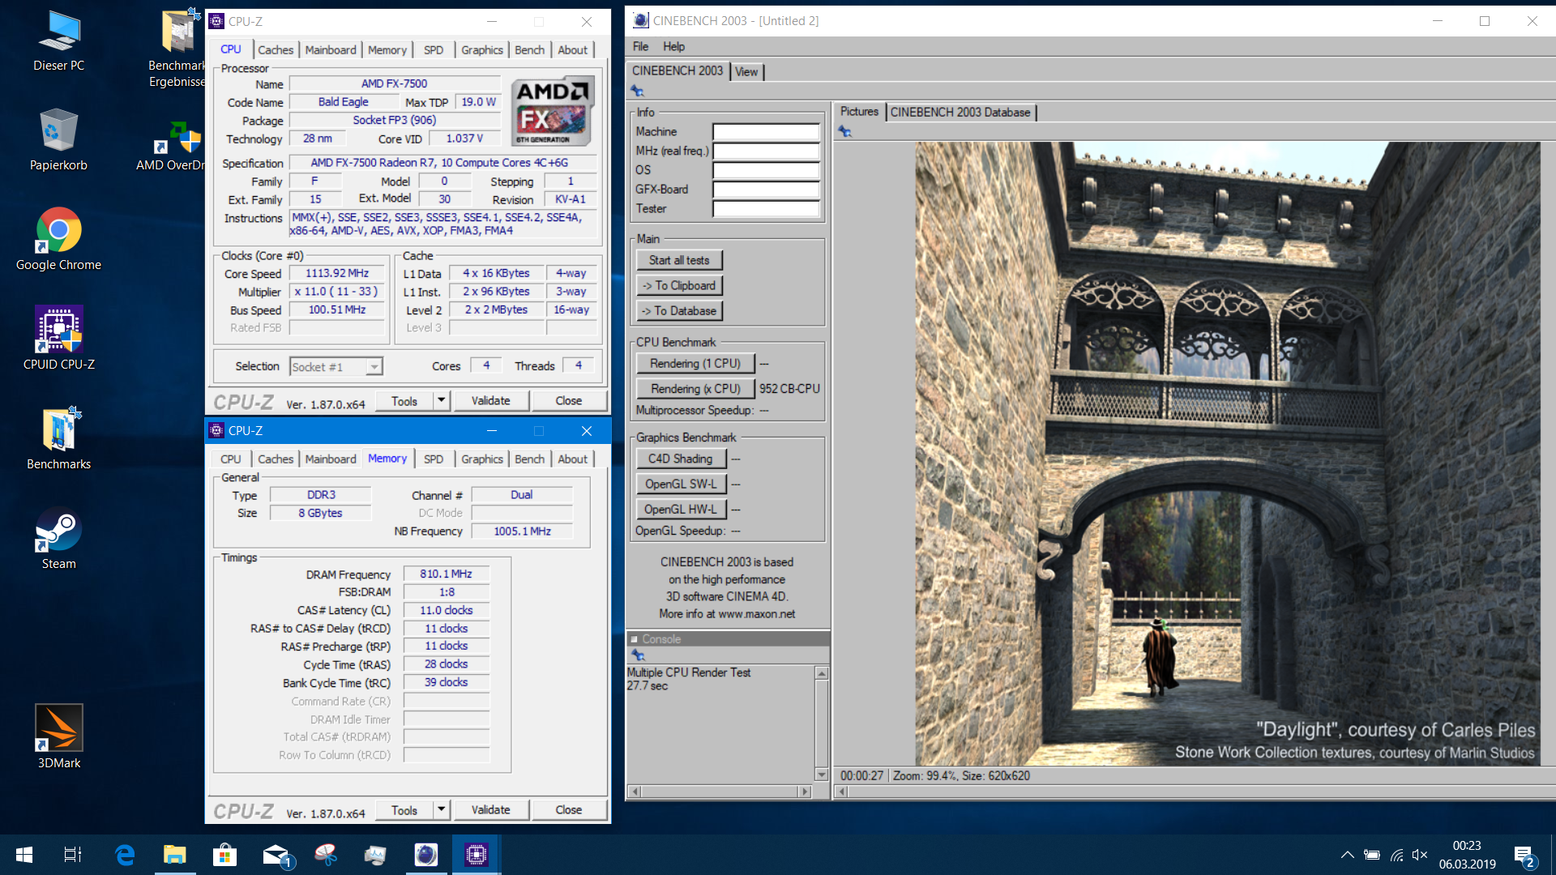This screenshot has width=1556, height=875.
Task: Click Start all tests button
Action: [679, 260]
